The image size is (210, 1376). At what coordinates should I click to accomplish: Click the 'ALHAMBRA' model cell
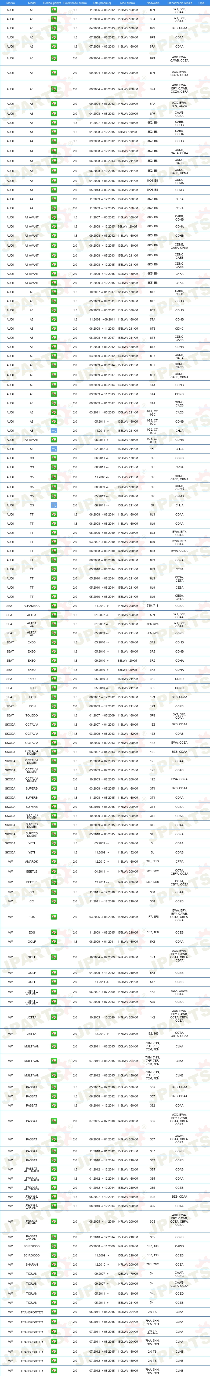31,606
